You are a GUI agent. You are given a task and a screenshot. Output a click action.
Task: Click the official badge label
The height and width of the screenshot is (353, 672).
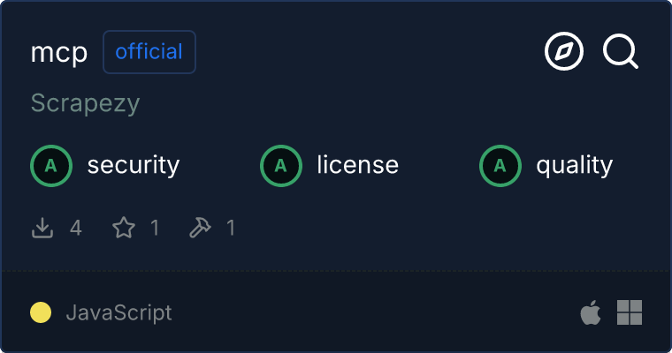tap(149, 52)
